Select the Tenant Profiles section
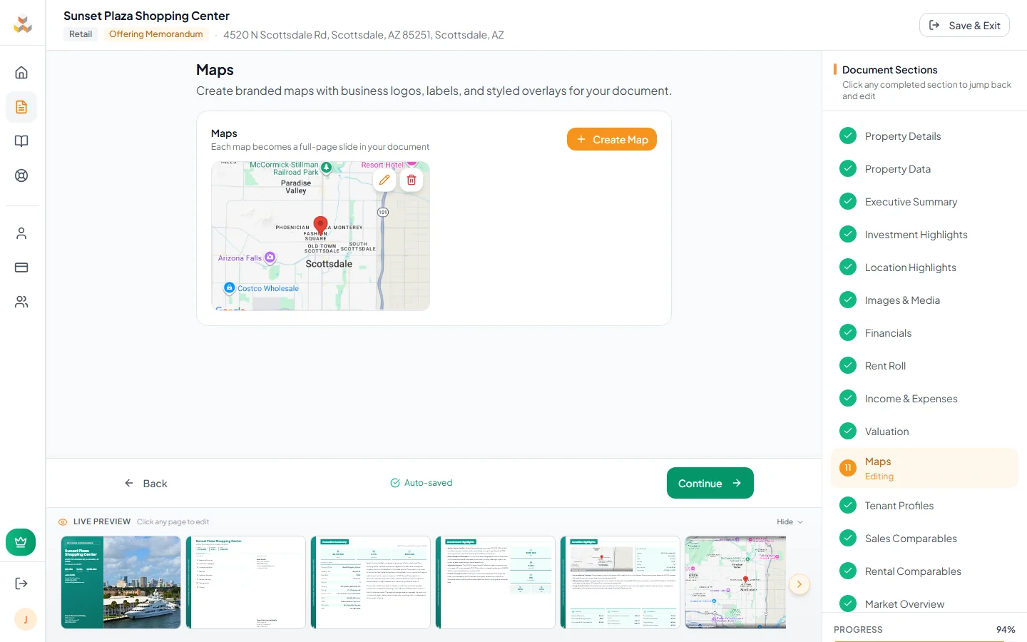1027x642 pixels. [899, 505]
